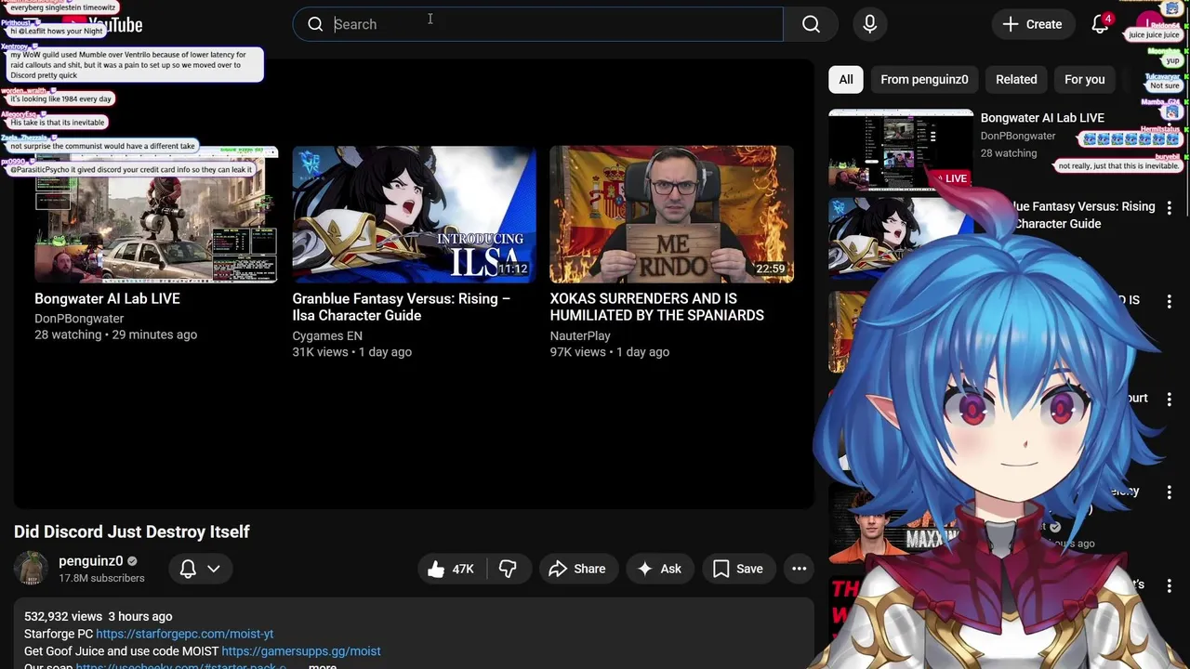Click the Create button
The height and width of the screenshot is (669, 1190).
[x=1032, y=24]
